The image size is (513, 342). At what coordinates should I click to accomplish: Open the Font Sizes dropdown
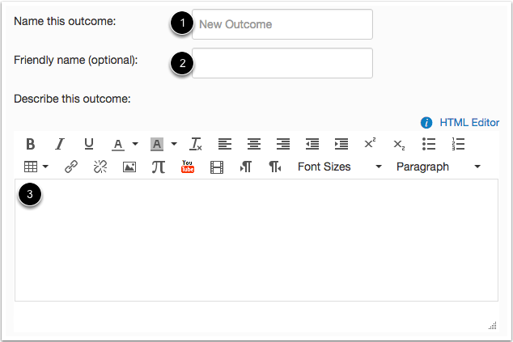tap(339, 167)
